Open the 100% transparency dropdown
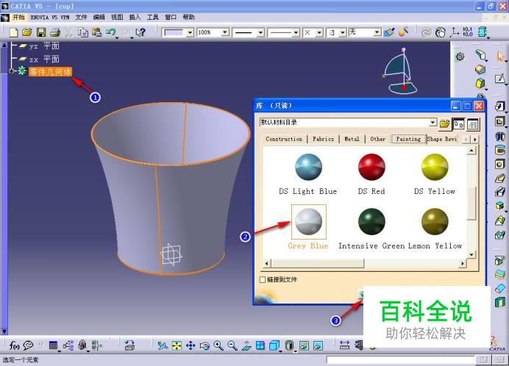Viewport: 509px width, 366px height. 225,32
